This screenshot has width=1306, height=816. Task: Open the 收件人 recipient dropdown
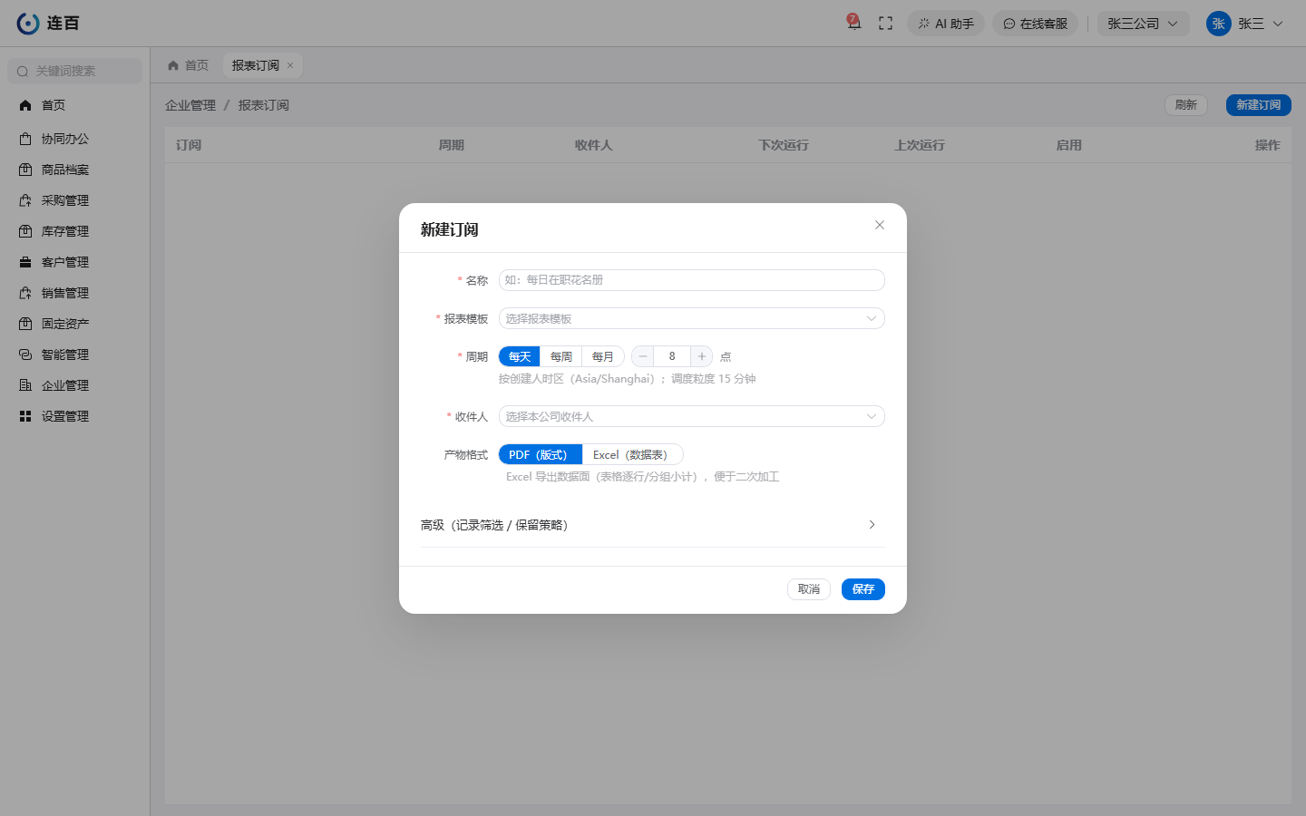pos(692,416)
